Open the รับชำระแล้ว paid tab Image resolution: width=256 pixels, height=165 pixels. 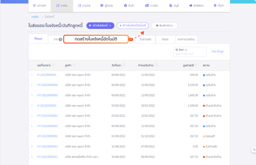click(145, 39)
